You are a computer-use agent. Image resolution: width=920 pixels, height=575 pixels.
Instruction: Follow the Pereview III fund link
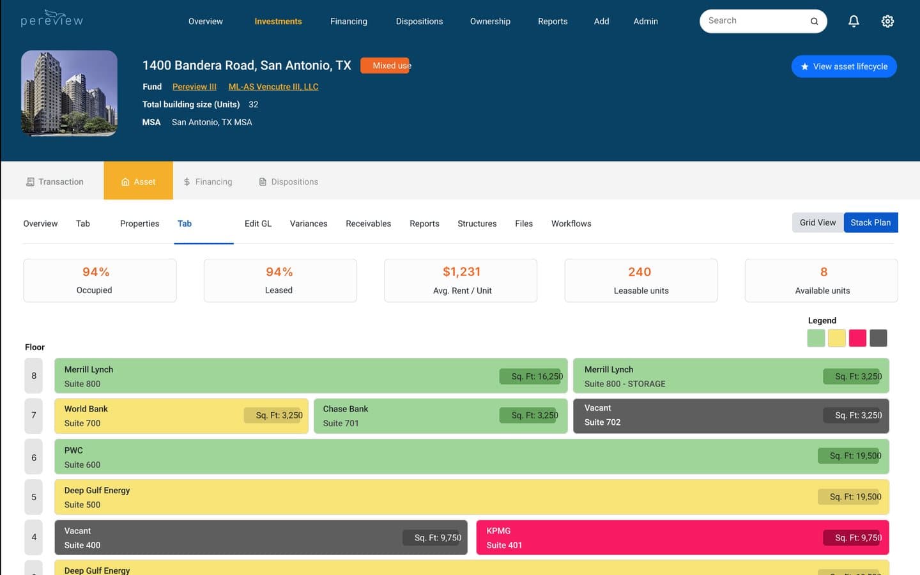[x=194, y=86]
